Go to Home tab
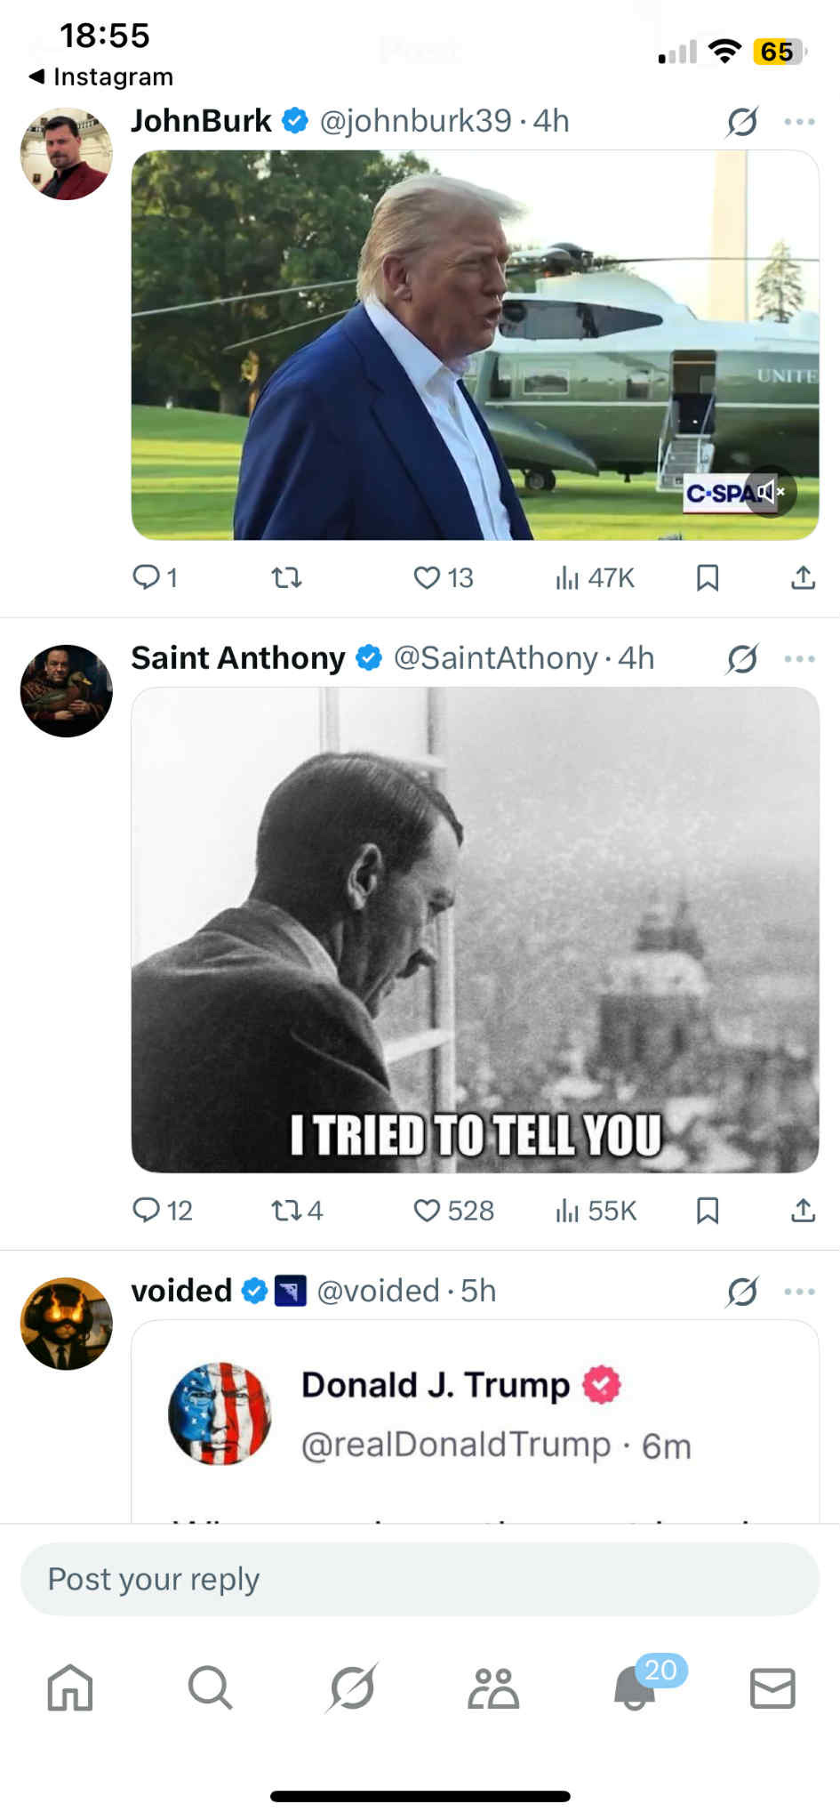Screen dimensions: 840x1820 (x=70, y=1687)
